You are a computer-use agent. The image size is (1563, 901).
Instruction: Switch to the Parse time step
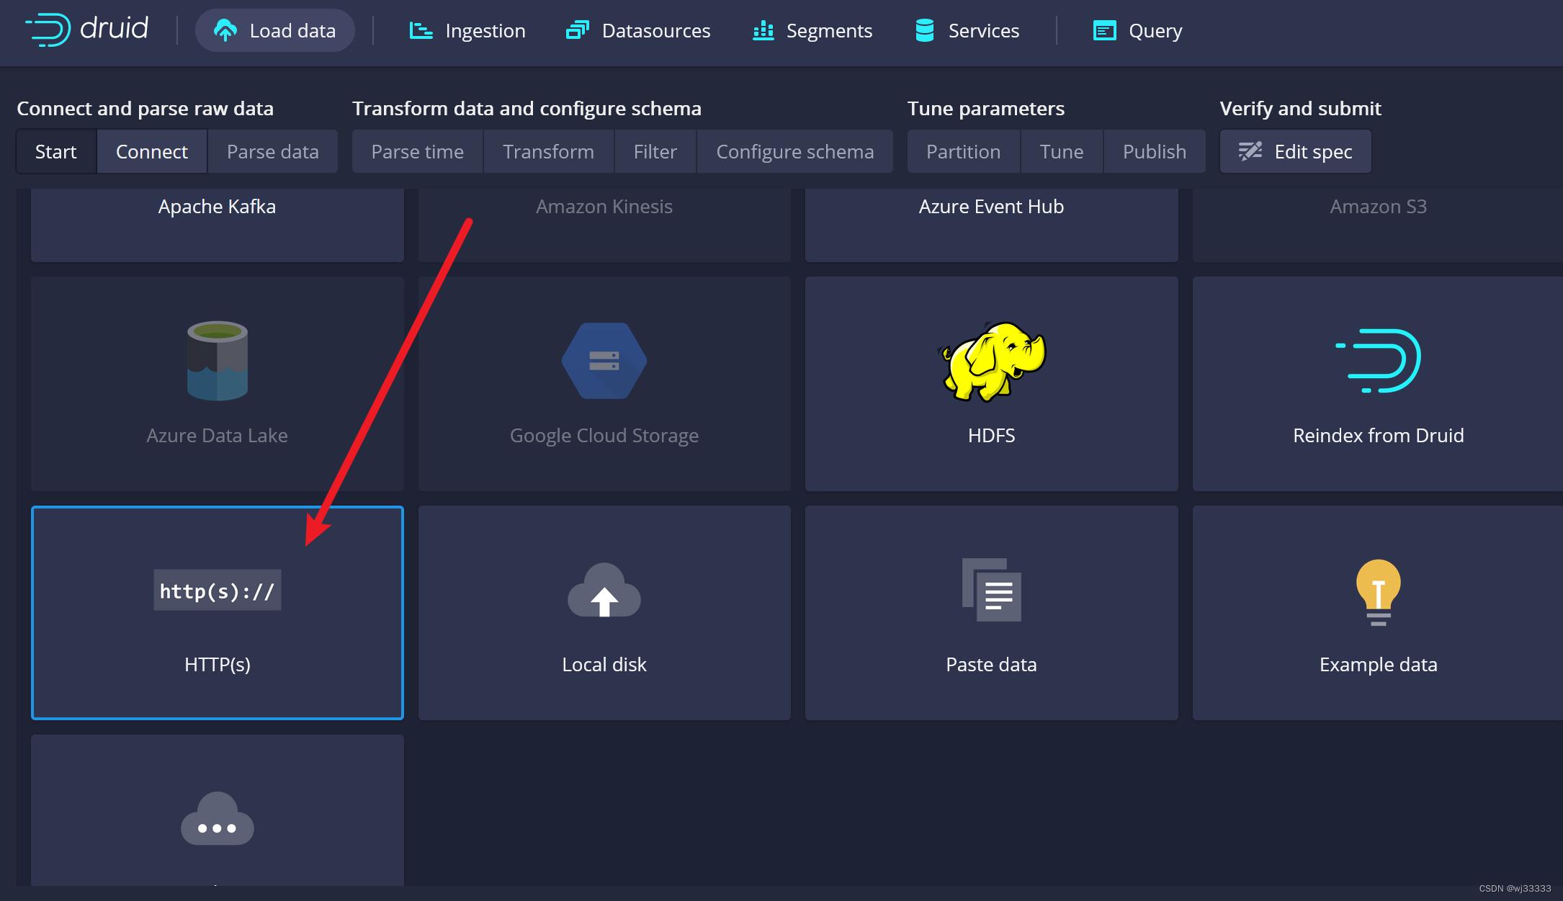click(418, 151)
